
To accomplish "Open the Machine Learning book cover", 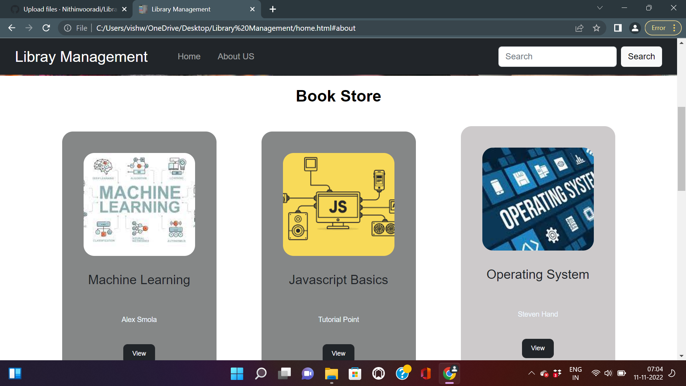I will point(139,204).
